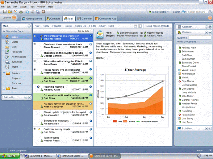Switch preview to side pane layout icon

(140, 26)
